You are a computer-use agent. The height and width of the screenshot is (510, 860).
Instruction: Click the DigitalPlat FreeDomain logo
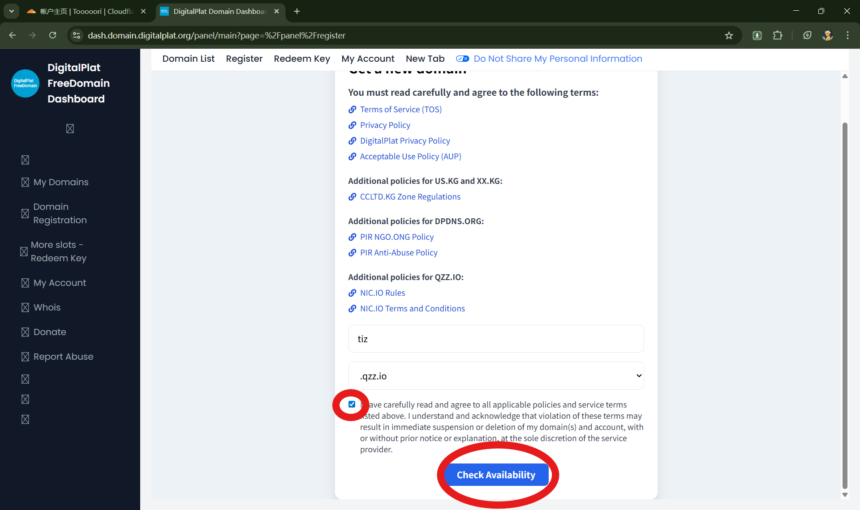[x=25, y=83]
